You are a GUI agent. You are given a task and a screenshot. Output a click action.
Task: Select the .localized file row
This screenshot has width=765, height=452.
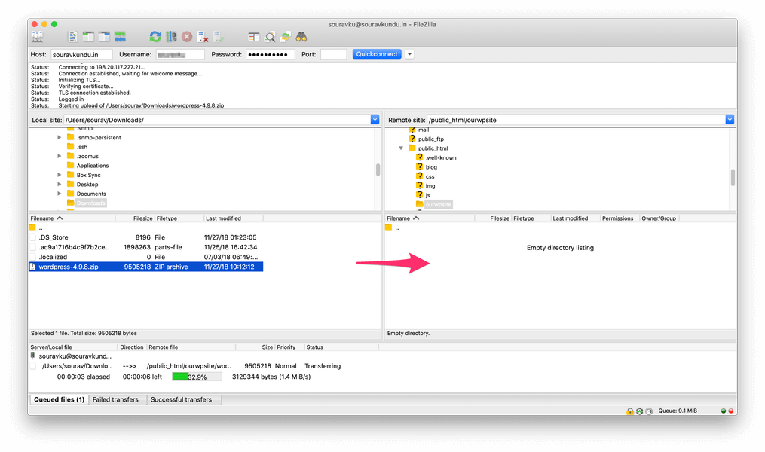(146, 257)
